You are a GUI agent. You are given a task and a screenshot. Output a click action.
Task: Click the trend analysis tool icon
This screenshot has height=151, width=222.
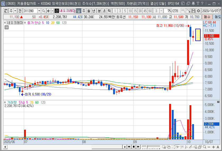point(191,147)
